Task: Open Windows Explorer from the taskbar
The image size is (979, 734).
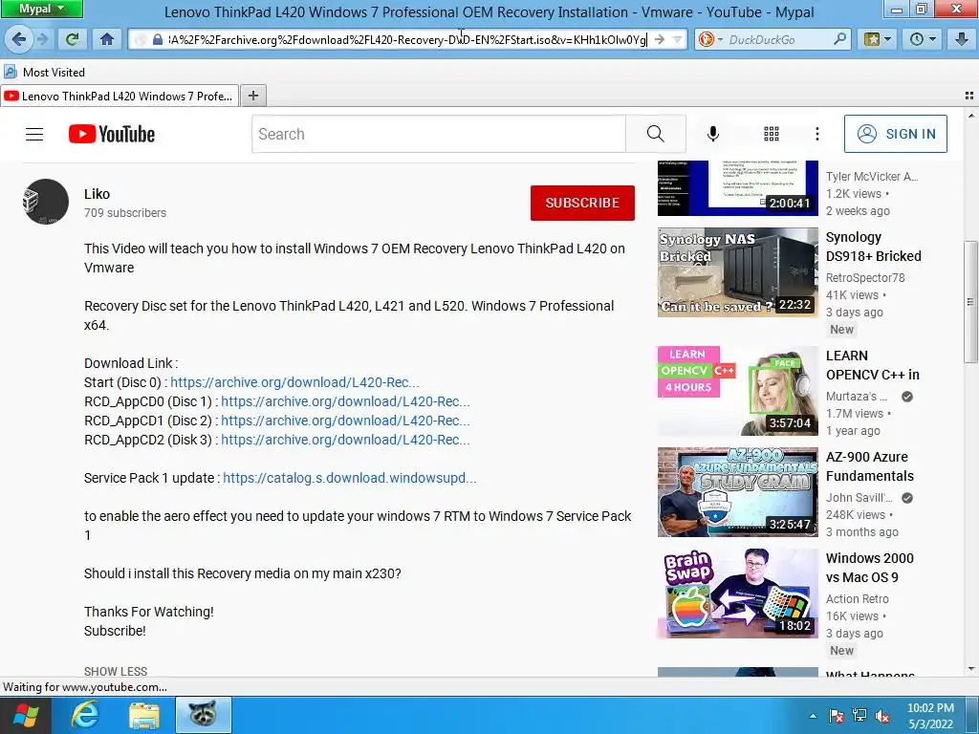Action: pos(144,715)
